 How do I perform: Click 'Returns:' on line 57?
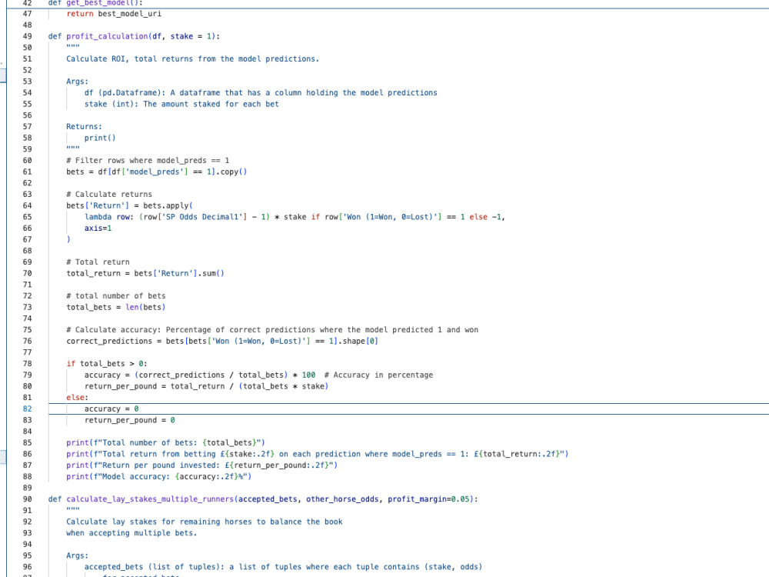(85, 127)
